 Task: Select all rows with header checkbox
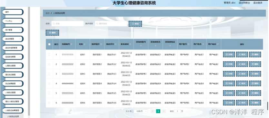pos(49,44)
